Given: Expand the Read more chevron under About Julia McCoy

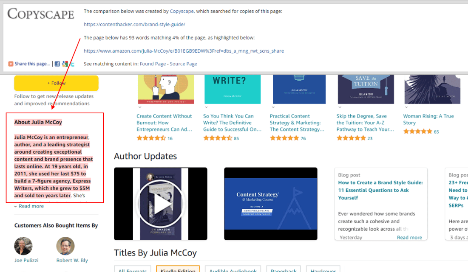Looking at the screenshot, I should (16, 206).
